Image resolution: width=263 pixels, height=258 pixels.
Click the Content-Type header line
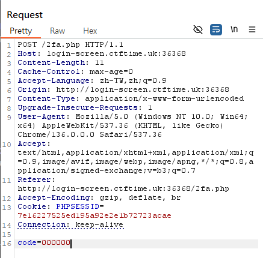(131, 98)
